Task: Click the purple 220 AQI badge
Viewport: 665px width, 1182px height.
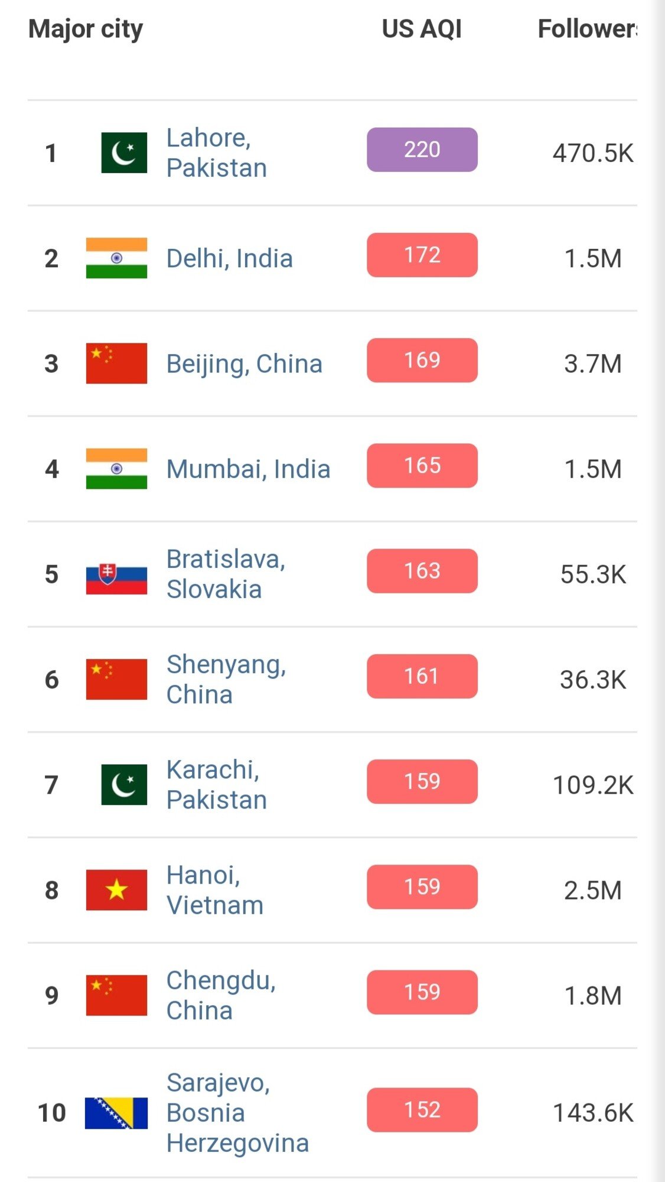Action: point(422,150)
